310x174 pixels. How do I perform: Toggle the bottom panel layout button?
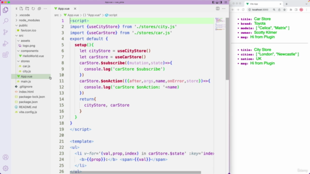tap(217, 2)
